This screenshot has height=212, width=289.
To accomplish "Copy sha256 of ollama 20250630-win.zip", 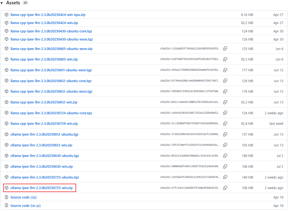I will point(225,166).
